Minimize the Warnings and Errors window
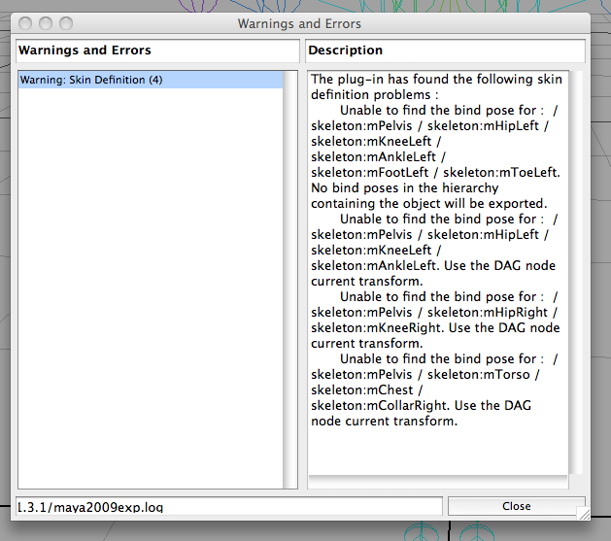Screen dimensions: 611x541 click(x=46, y=23)
